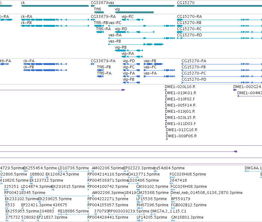Open EST FGB002B12.5prime
Screen dimensions: 262x222
coord(189,205)
